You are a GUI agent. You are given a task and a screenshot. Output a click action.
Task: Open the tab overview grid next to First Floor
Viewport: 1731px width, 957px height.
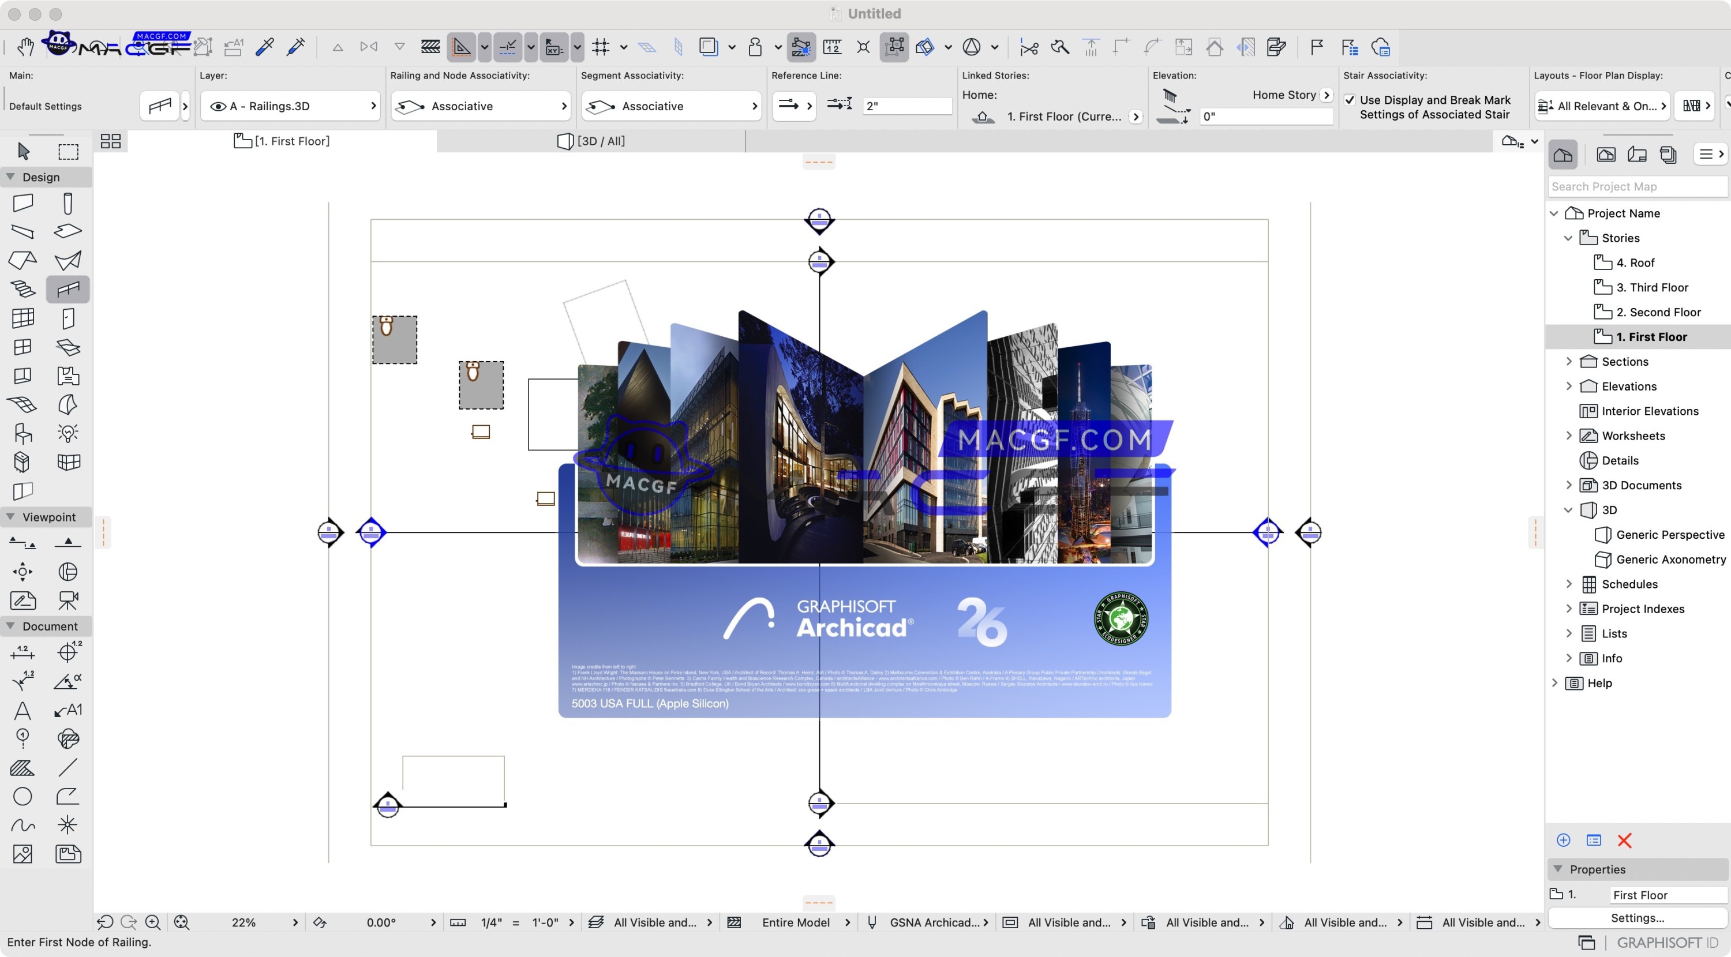(111, 141)
